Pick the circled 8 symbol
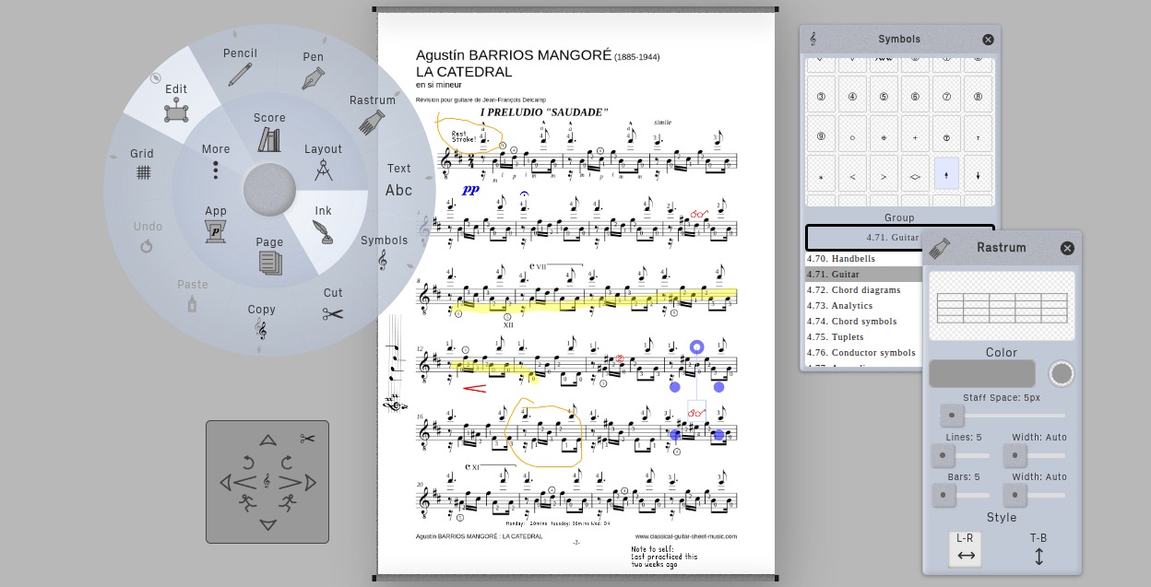The width and height of the screenshot is (1151, 587). 978,96
